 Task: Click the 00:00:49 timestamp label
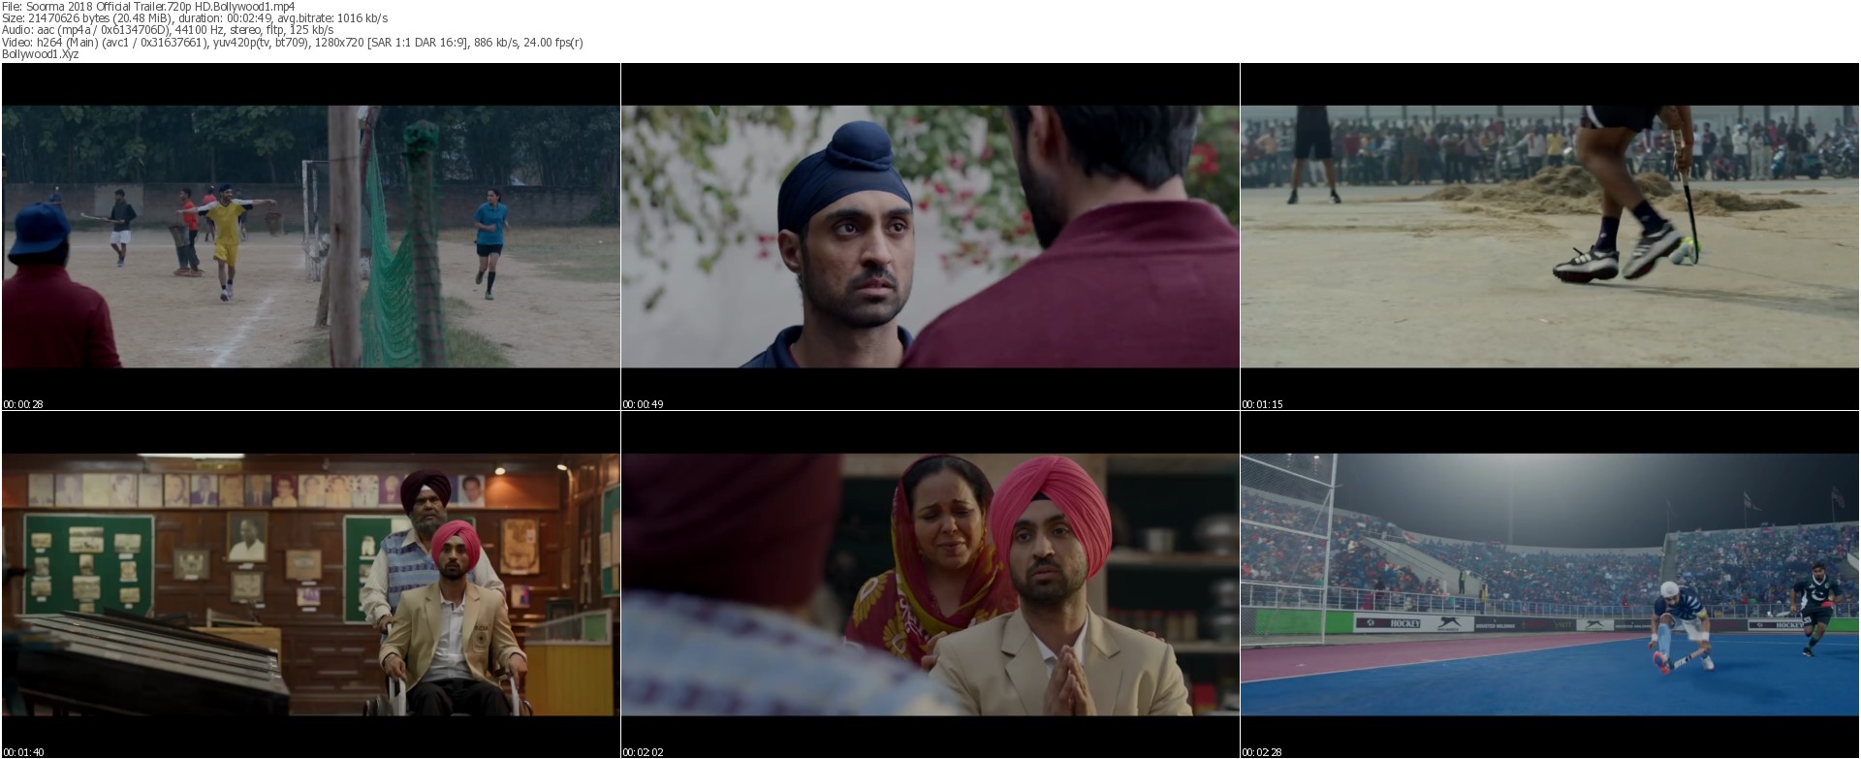click(x=643, y=404)
